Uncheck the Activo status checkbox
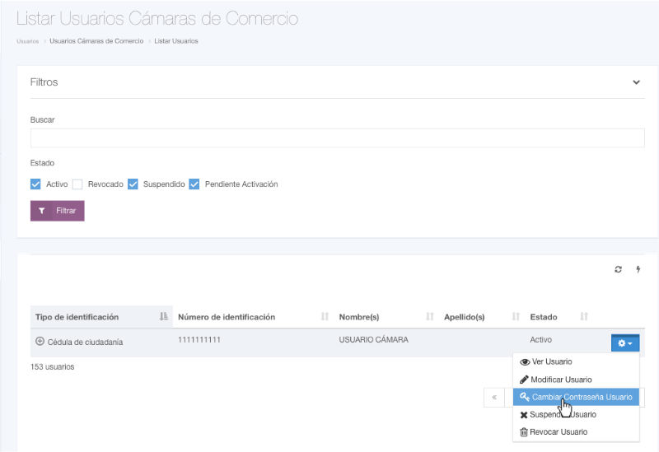This screenshot has width=659, height=452. tap(35, 184)
